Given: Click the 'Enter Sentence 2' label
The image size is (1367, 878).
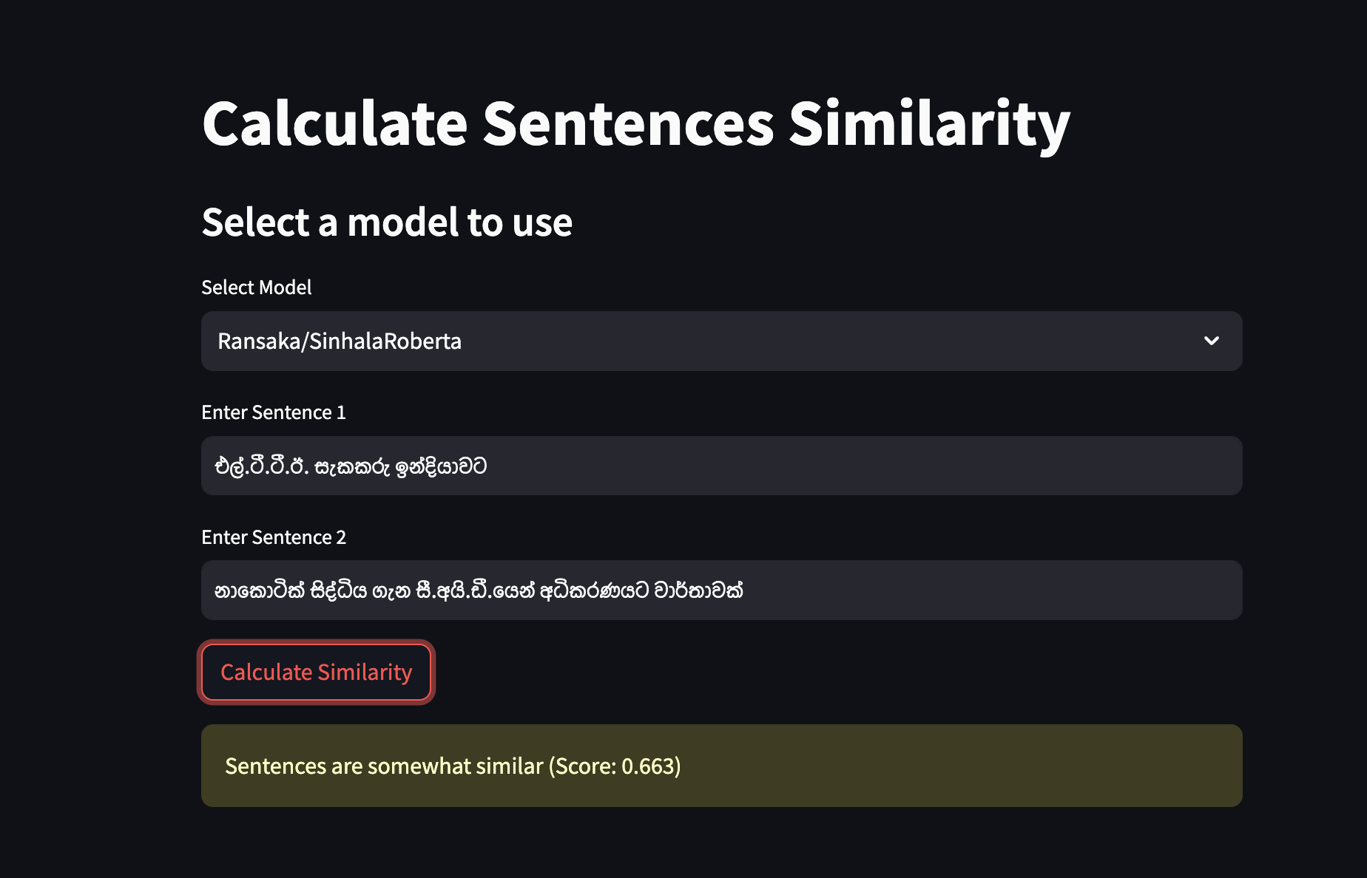Looking at the screenshot, I should pos(273,537).
